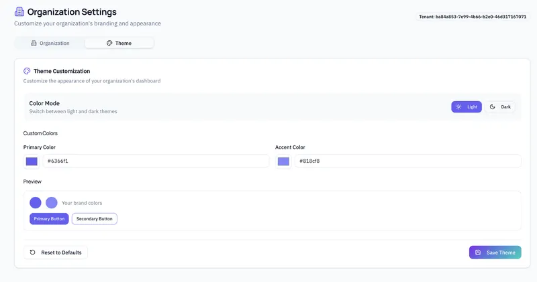Click the 'Accent Color' field label
537x282 pixels.
coord(290,147)
